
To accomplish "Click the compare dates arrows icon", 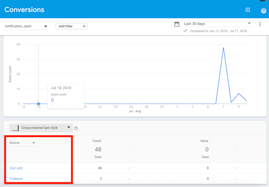I will click(186, 31).
